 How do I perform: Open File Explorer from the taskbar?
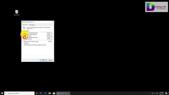click(50, 93)
